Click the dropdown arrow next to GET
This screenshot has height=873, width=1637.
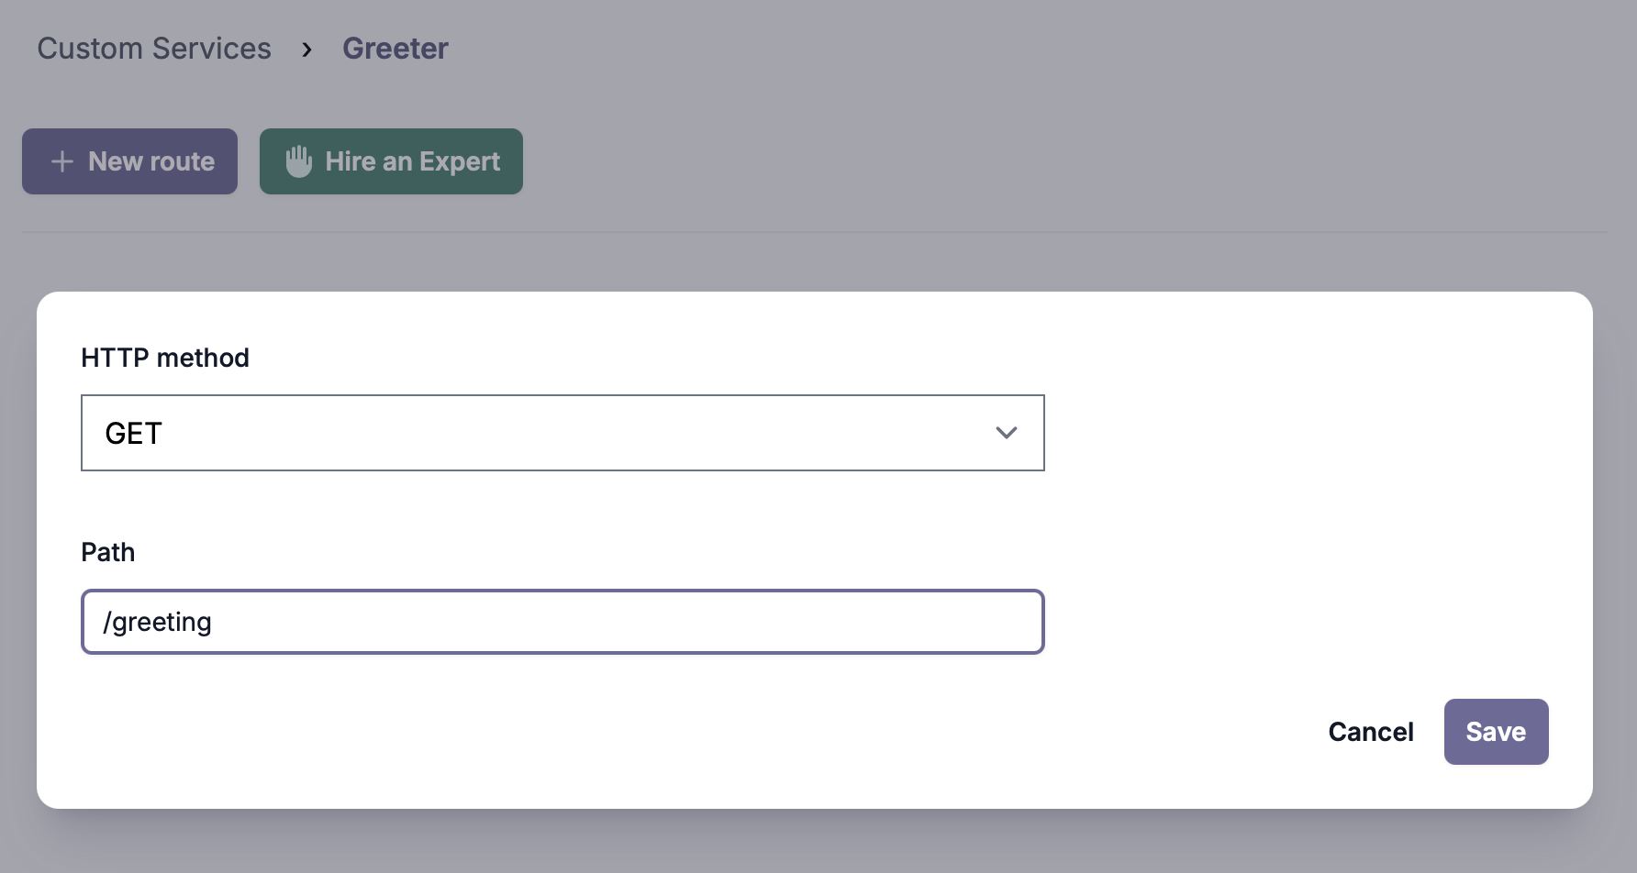coord(1007,432)
